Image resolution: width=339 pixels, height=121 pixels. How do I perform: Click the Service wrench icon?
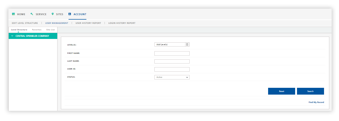32,14
